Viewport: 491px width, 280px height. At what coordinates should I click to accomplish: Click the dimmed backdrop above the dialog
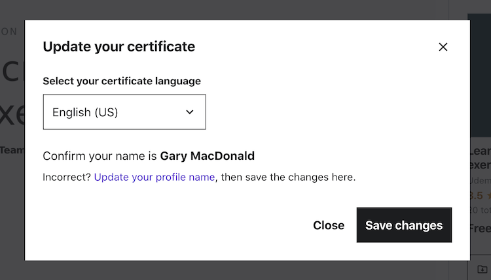pos(245,9)
